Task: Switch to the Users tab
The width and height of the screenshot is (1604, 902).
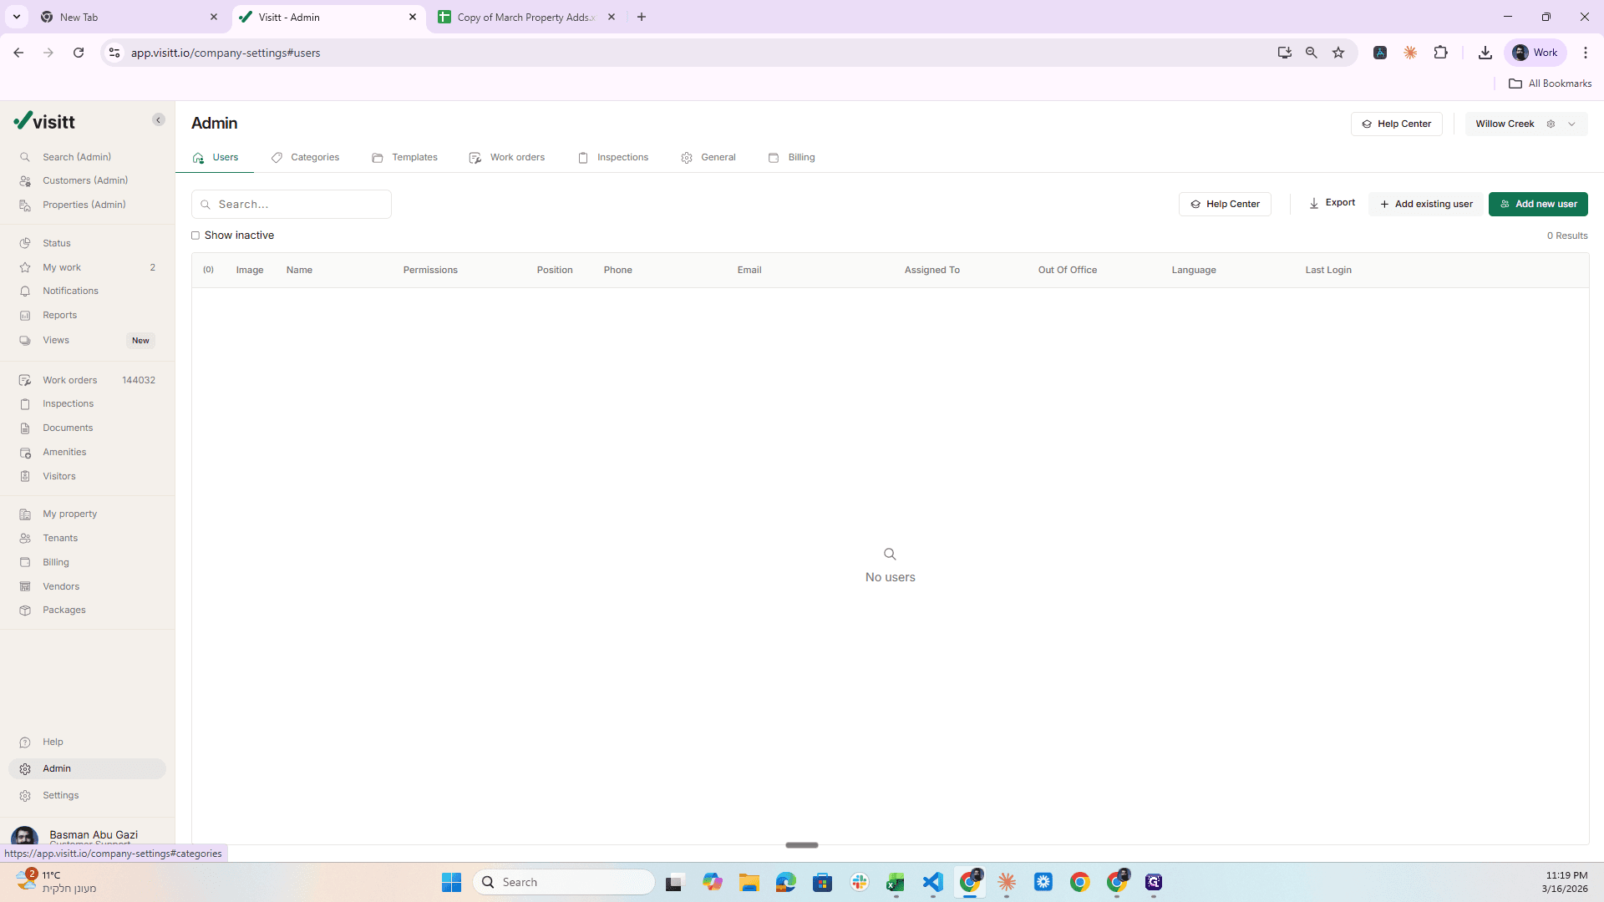Action: (216, 157)
